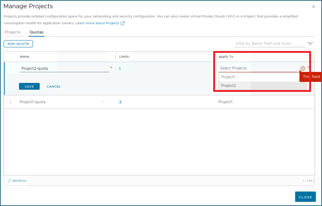Cancel editing the quota
This screenshot has height=206, width=322.
click(54, 86)
